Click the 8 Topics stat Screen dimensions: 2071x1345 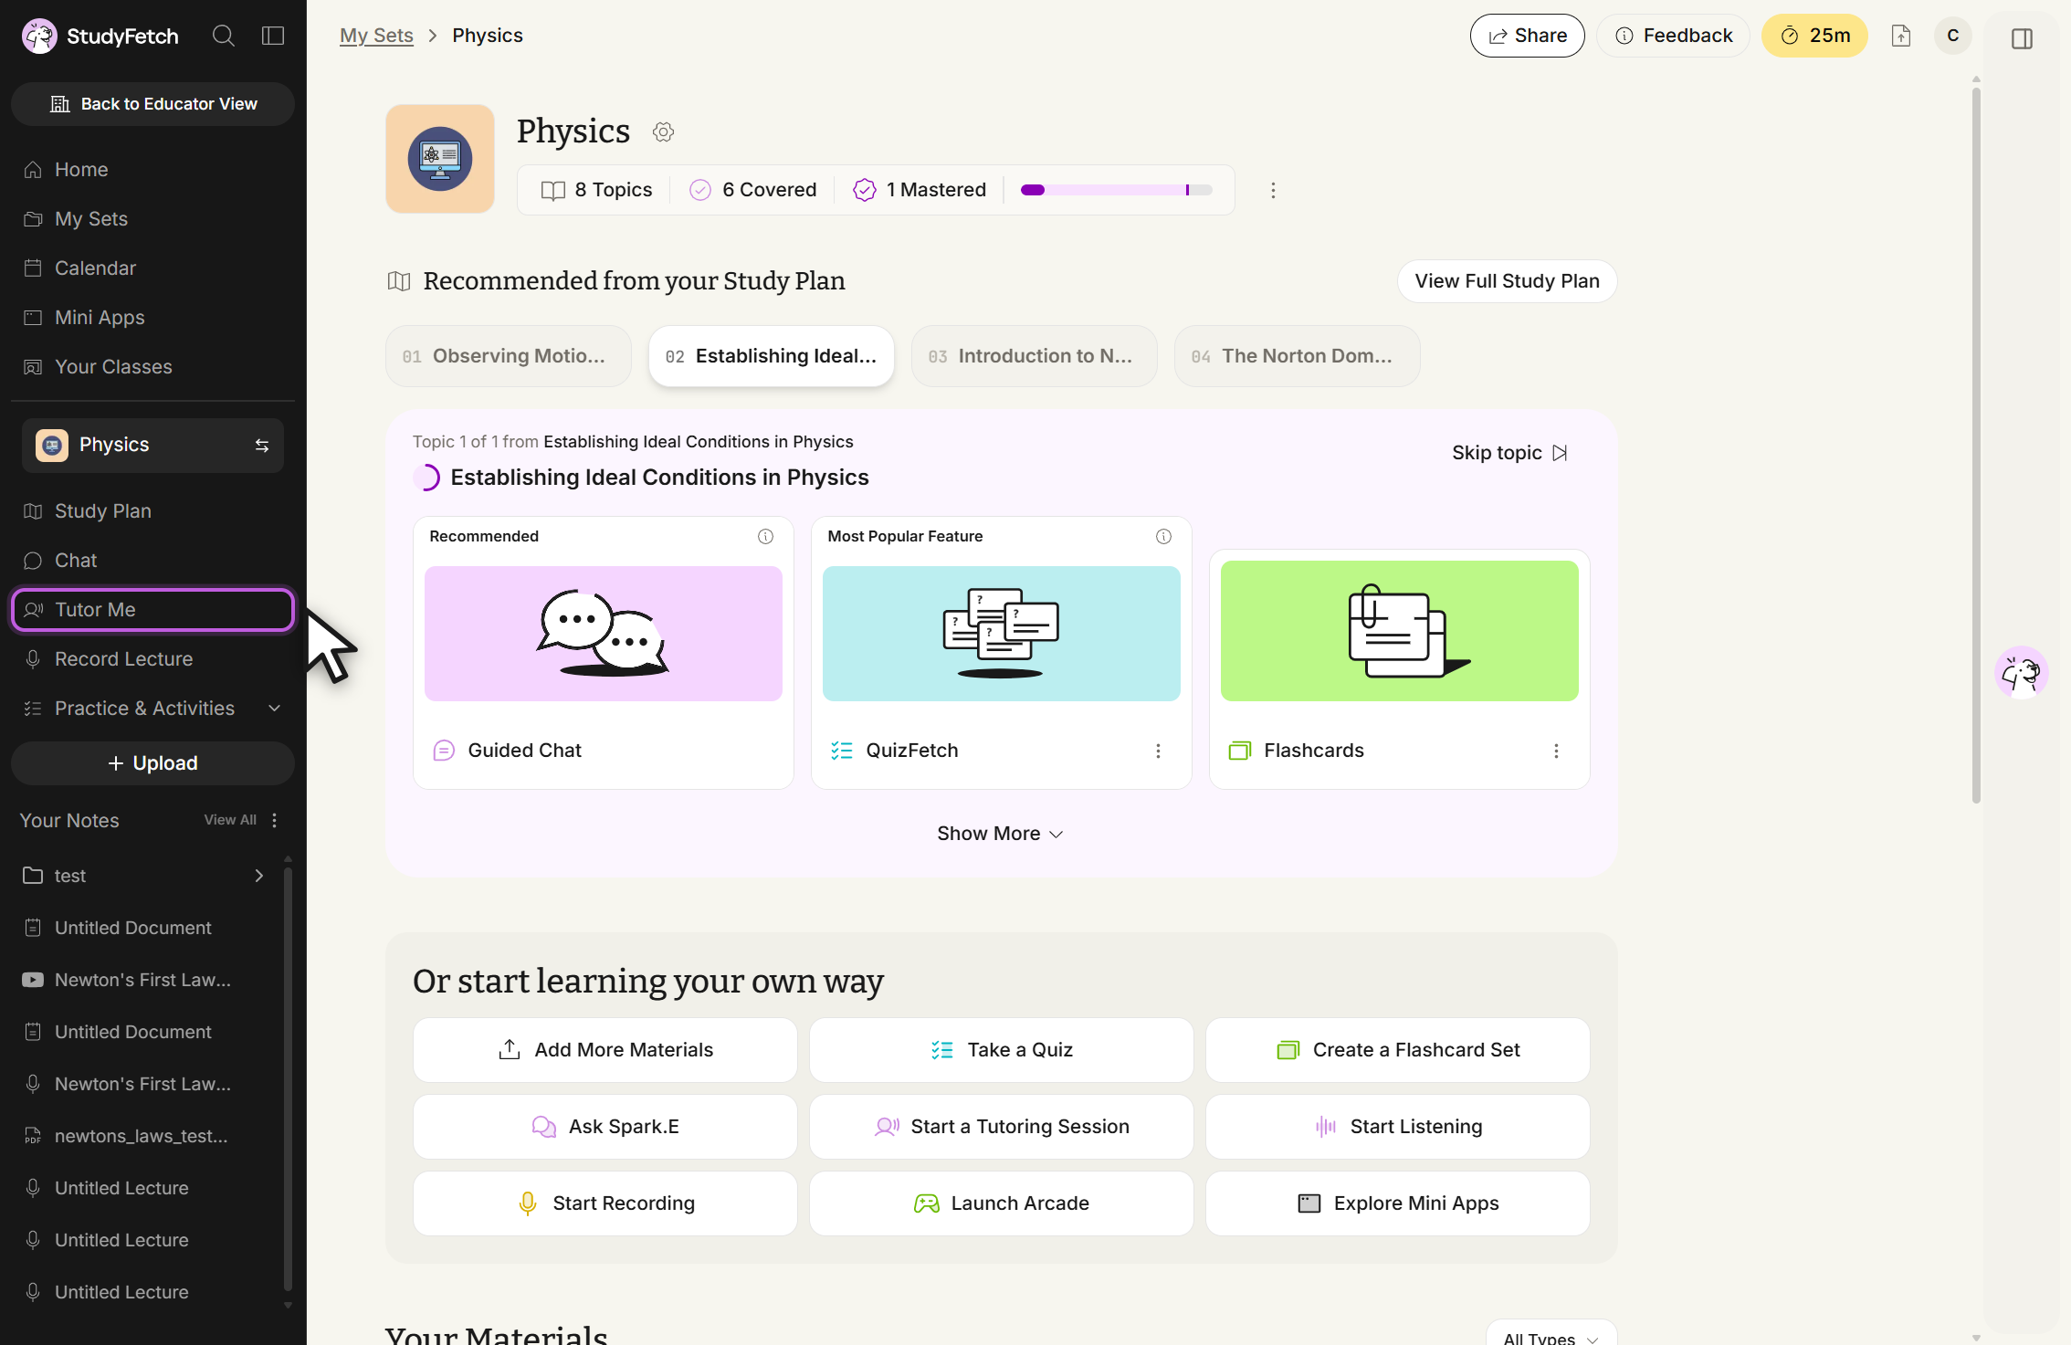(596, 190)
